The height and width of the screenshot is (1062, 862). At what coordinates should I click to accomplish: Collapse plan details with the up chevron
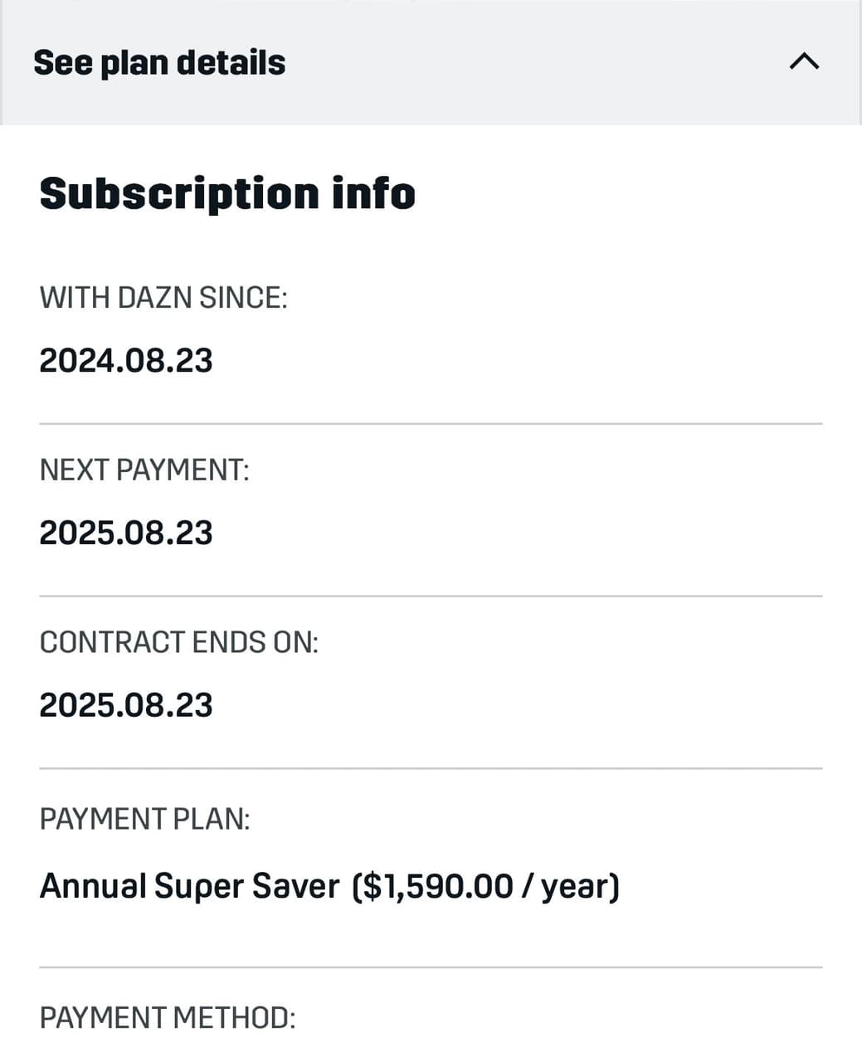pyautogui.click(x=803, y=61)
